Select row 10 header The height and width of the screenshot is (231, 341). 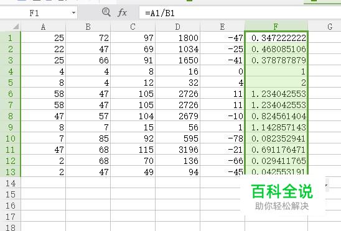tap(10, 138)
